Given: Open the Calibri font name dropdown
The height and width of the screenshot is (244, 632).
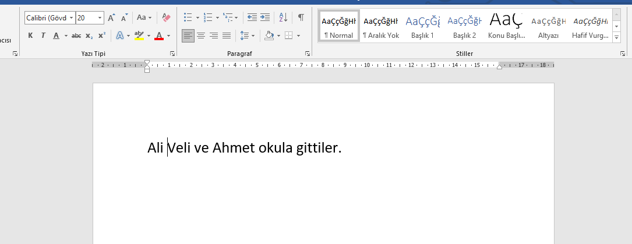Looking at the screenshot, I should coord(71,18).
